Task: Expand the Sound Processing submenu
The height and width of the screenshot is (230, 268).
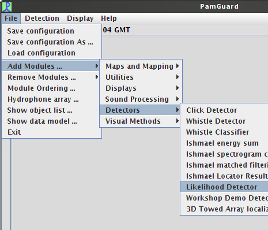Action: 141,99
